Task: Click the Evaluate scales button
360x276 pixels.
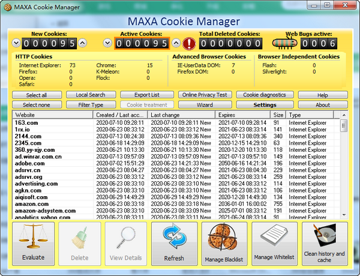Action: 33,244
